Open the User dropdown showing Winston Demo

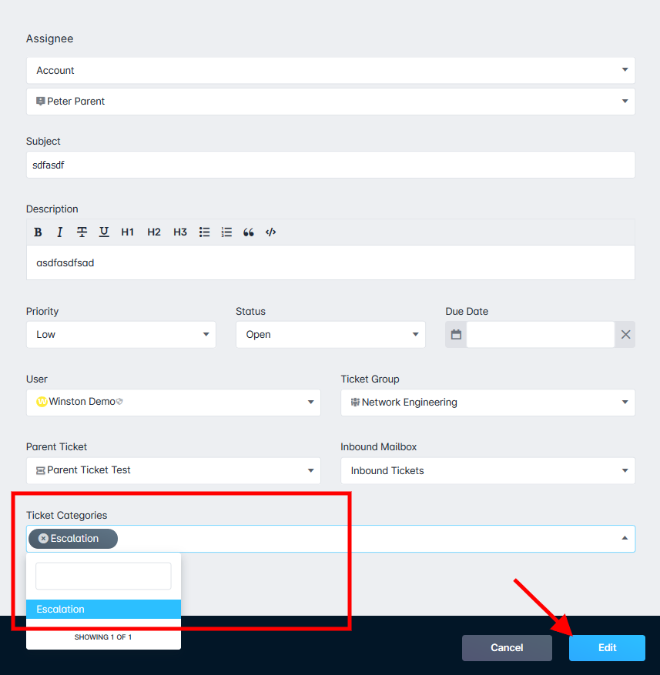tap(173, 403)
